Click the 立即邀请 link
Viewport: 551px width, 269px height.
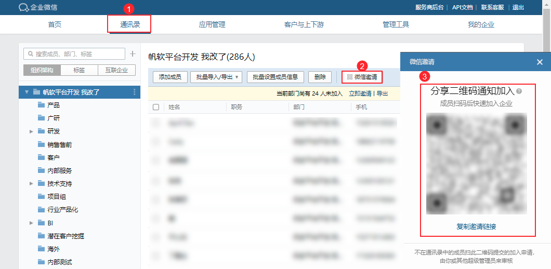click(360, 93)
